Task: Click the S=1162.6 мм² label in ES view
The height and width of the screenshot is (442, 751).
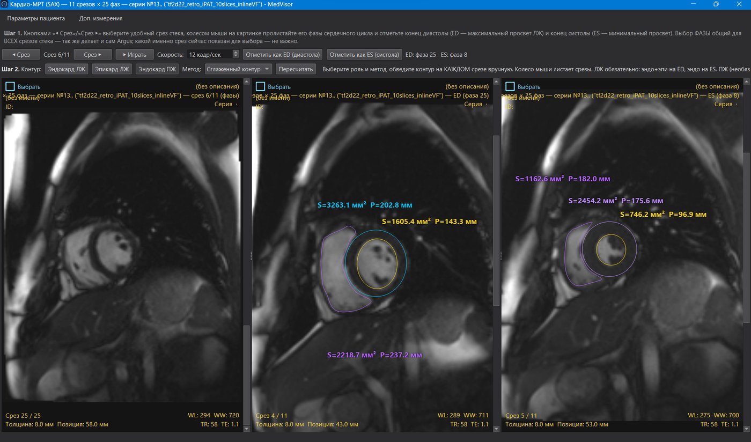Action: coord(563,179)
